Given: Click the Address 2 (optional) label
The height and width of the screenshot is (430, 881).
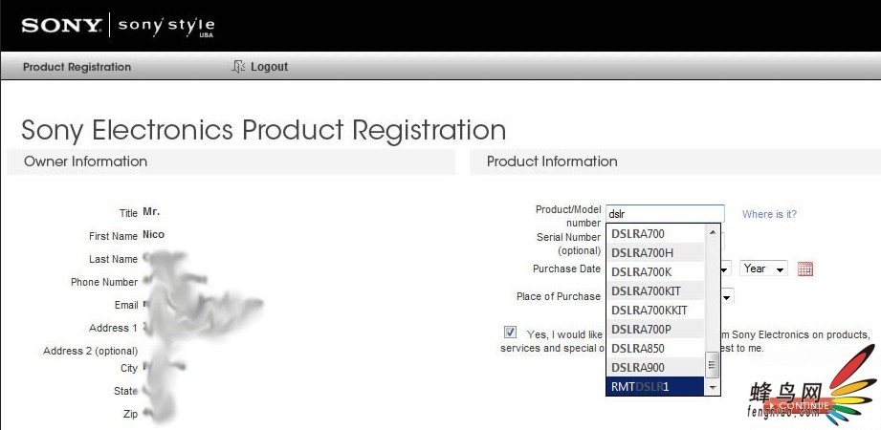Looking at the screenshot, I should point(91,351).
